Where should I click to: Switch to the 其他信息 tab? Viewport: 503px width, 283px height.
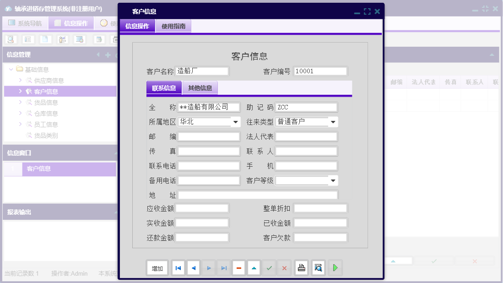point(200,87)
